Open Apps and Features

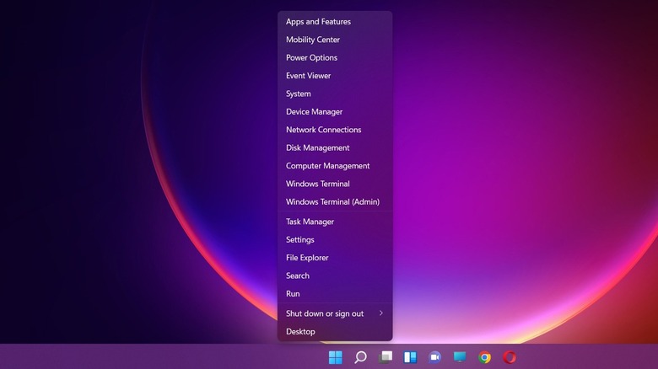(318, 22)
